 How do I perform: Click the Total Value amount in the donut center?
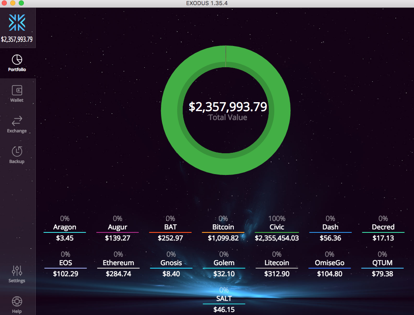(228, 106)
